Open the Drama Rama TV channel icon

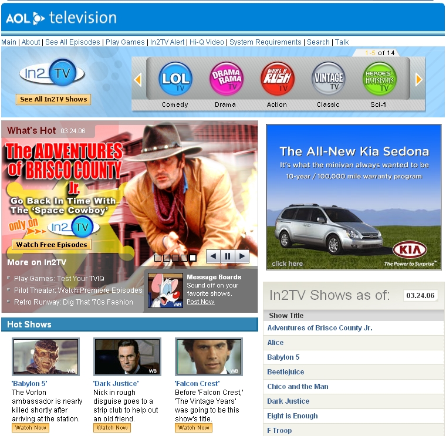point(226,79)
